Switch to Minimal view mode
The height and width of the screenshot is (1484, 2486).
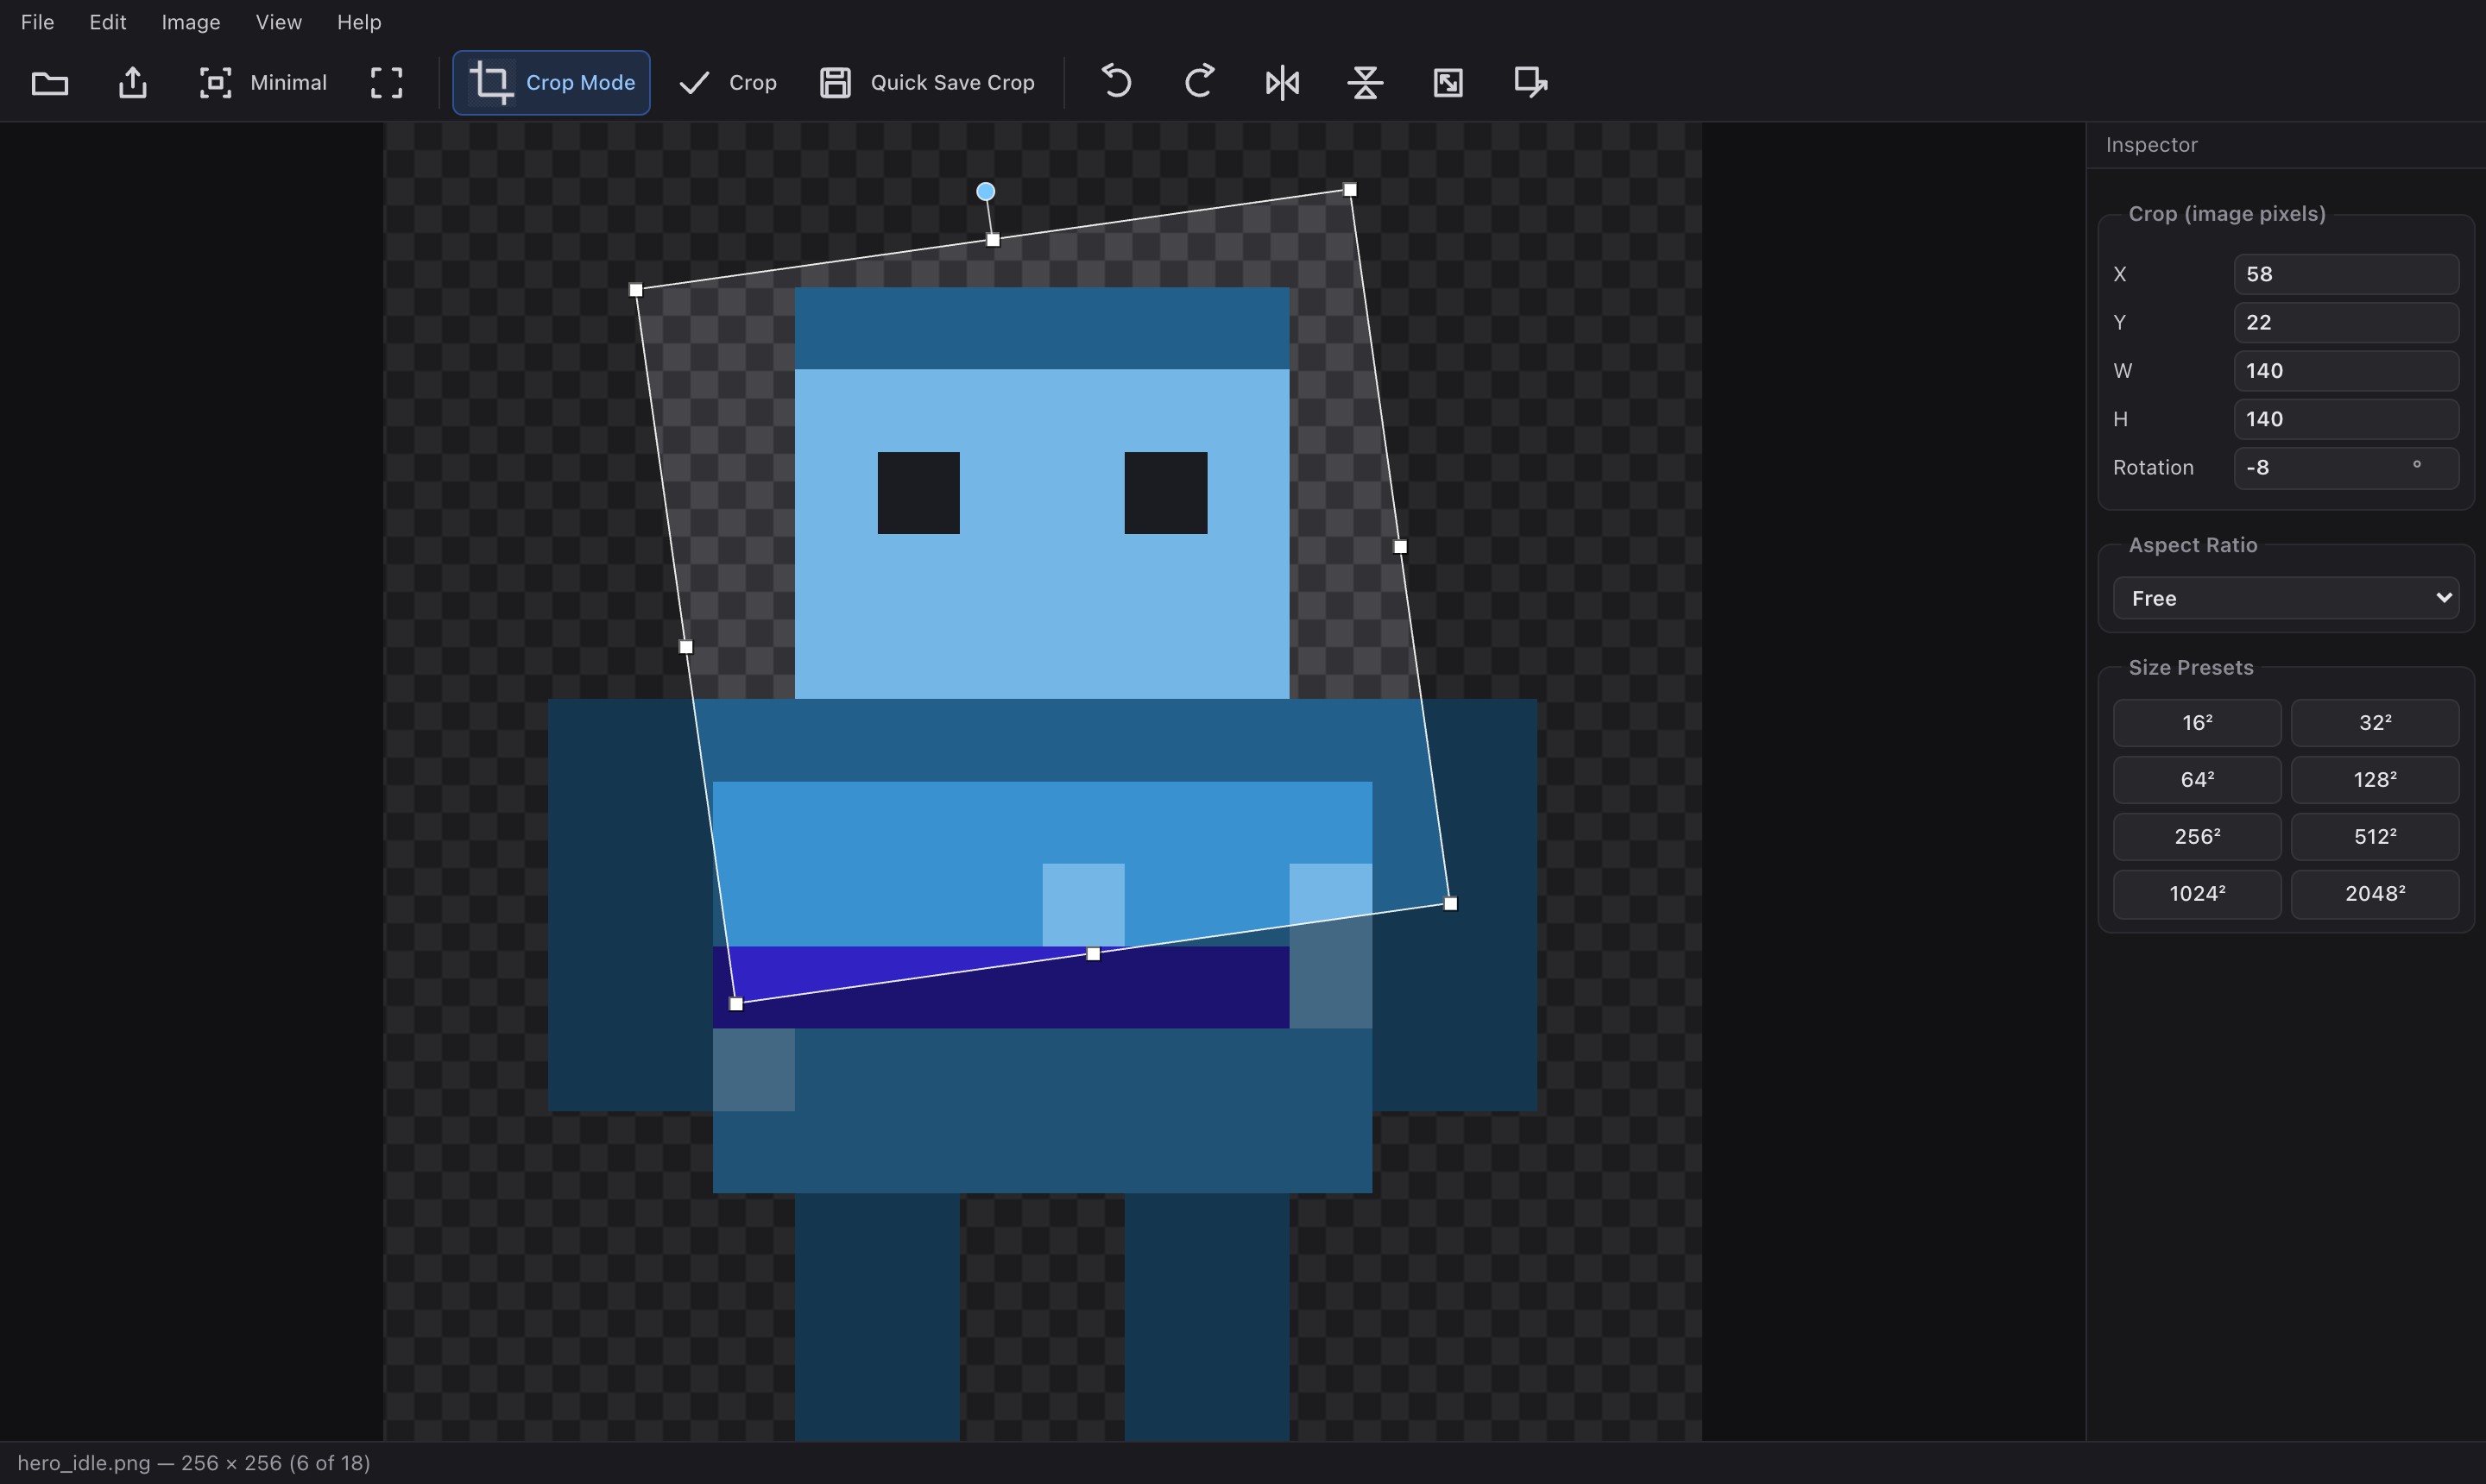(x=263, y=83)
